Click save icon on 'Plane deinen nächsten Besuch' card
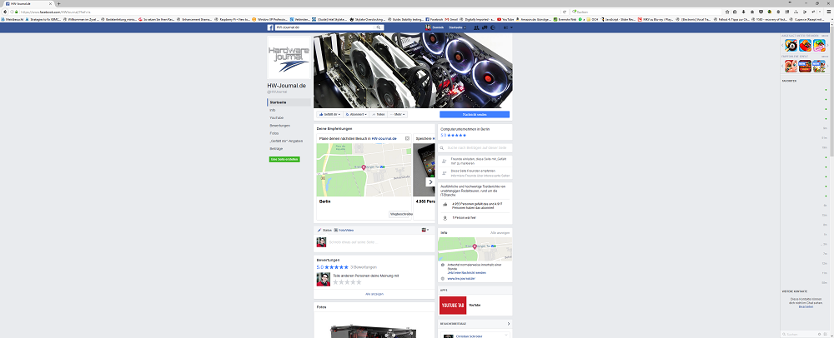The width and height of the screenshot is (834, 338). tap(407, 138)
